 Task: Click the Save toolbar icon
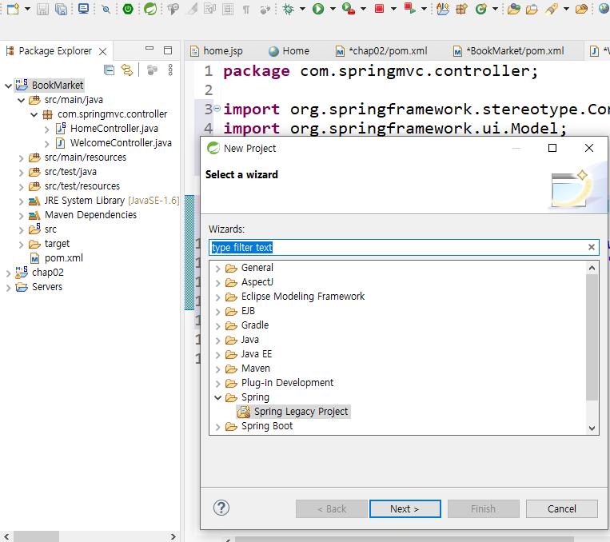(x=42, y=9)
